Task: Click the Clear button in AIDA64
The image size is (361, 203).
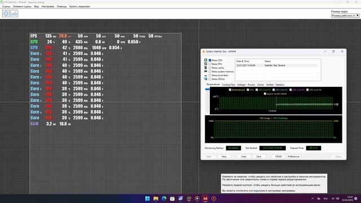Action: click(244, 157)
